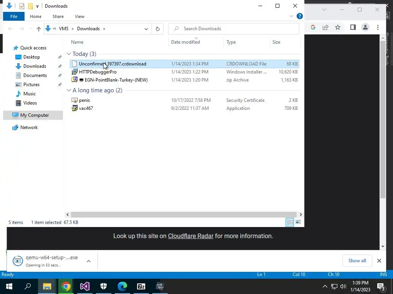
Task: Open the Home ribbon tab
Action: (x=36, y=16)
